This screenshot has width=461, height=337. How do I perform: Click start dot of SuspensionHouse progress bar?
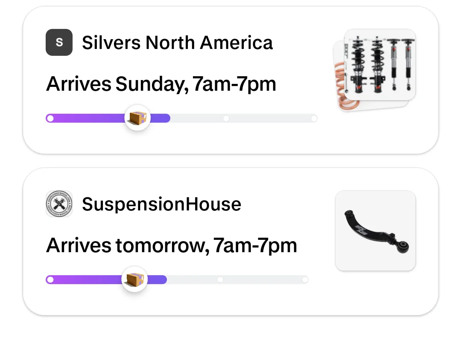[50, 280]
